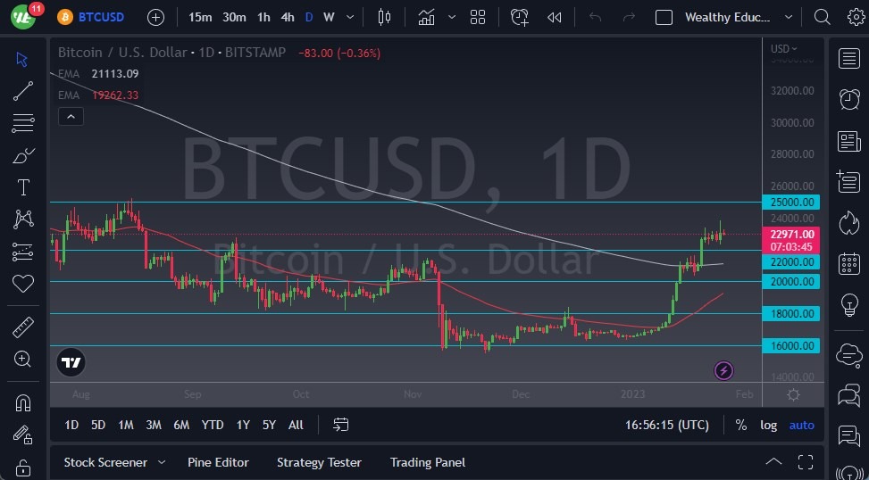Undo the last chart action

click(595, 17)
